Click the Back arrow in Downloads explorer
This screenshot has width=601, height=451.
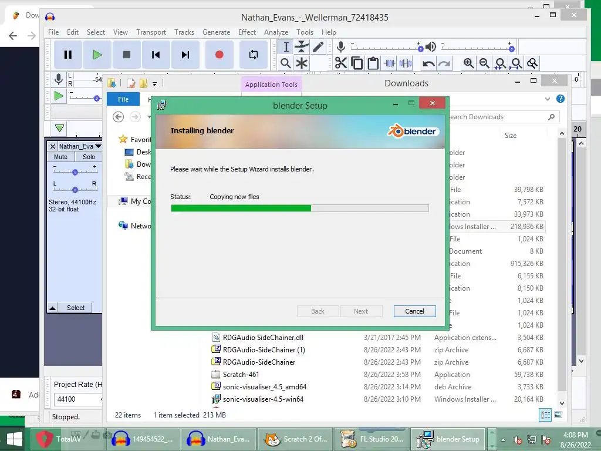coord(118,117)
